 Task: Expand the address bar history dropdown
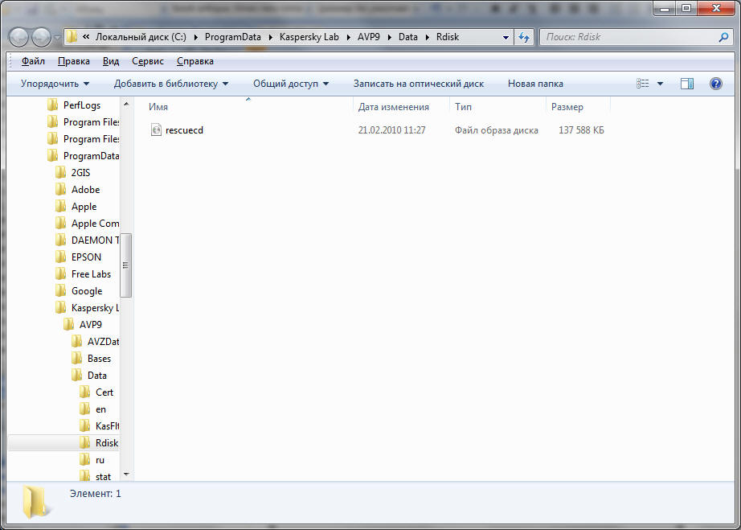(x=506, y=37)
